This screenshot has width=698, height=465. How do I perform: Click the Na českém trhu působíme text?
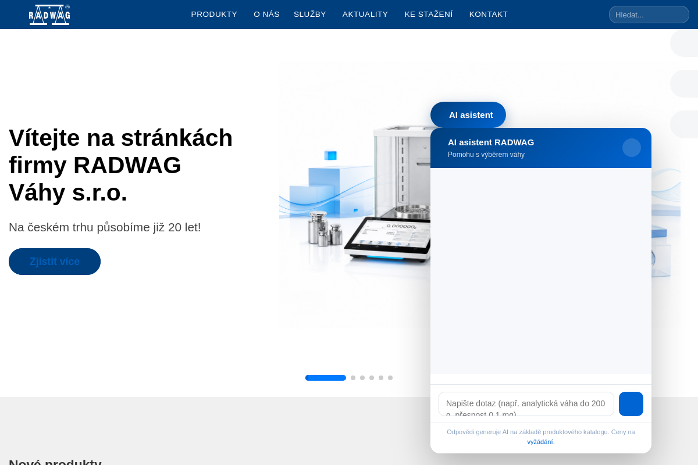pyautogui.click(x=105, y=227)
